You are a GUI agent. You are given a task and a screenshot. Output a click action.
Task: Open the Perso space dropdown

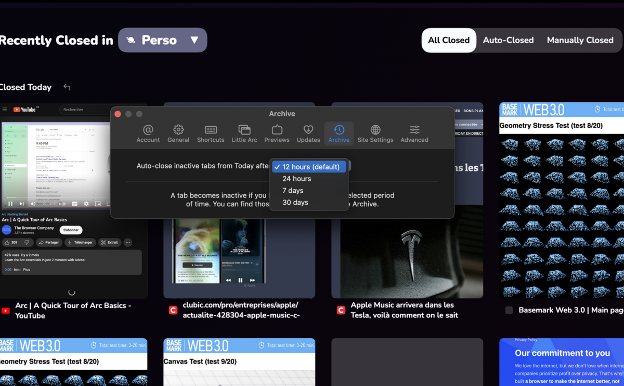coord(162,40)
